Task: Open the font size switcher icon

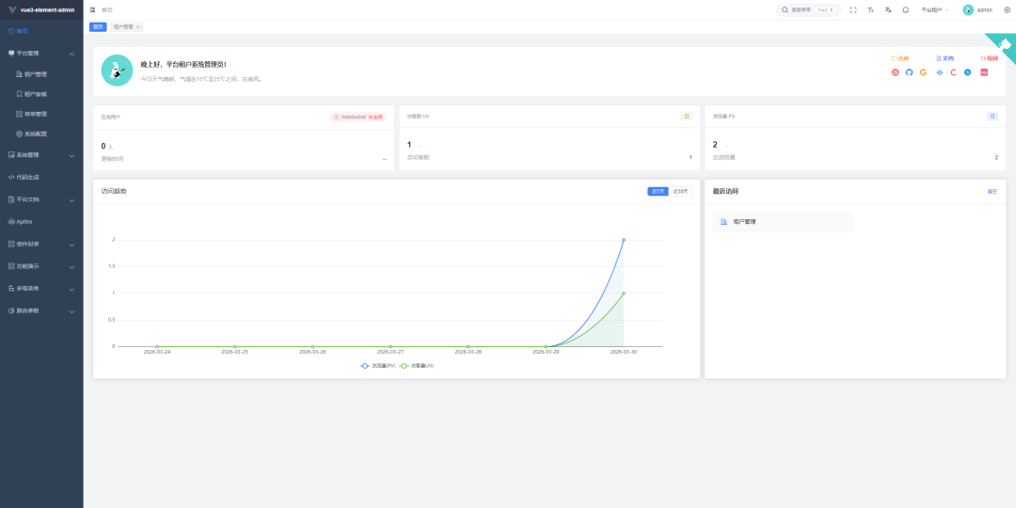Action: pyautogui.click(x=871, y=9)
